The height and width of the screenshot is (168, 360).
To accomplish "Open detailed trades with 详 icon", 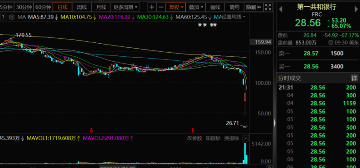I will (x=354, y=78).
